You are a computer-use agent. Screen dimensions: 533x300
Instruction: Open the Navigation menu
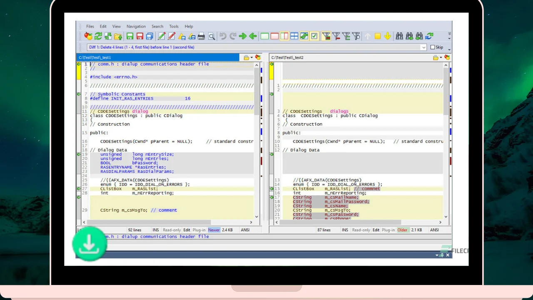click(136, 26)
